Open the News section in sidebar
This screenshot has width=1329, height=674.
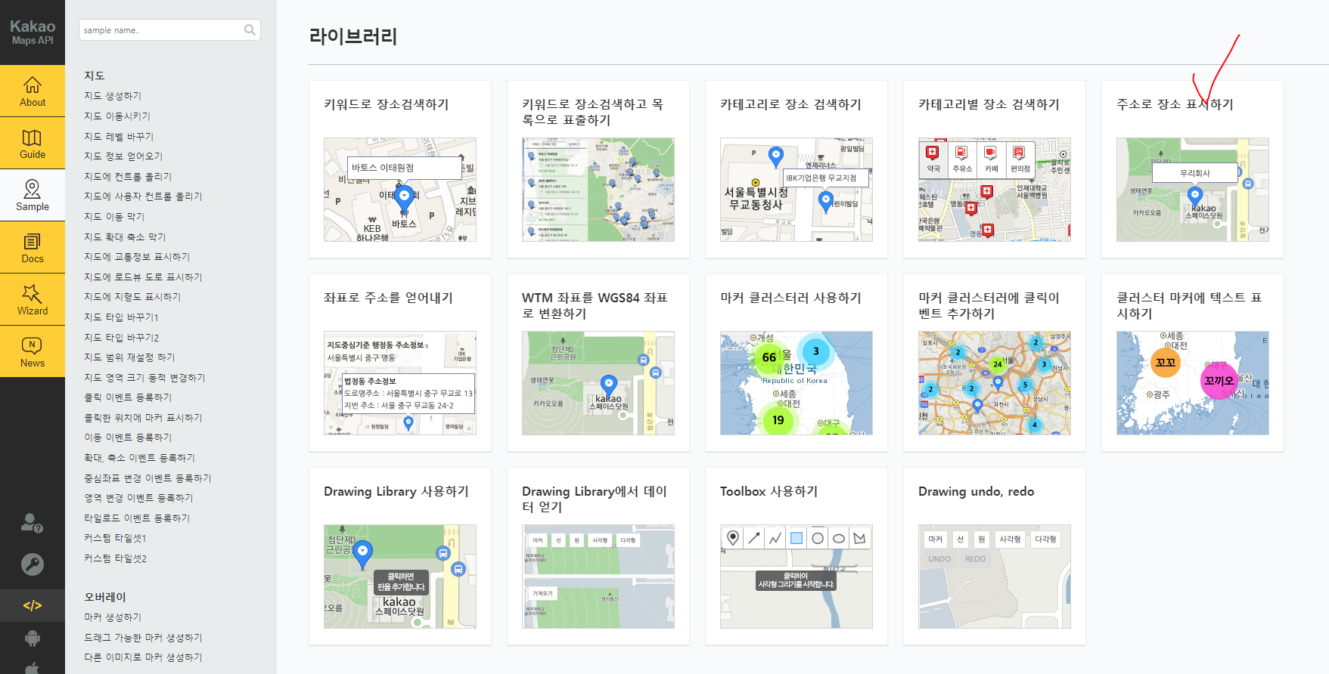pyautogui.click(x=33, y=351)
